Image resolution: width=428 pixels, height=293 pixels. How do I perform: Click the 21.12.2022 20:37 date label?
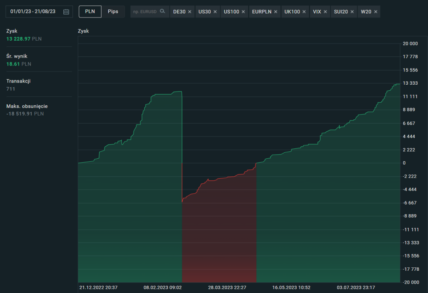click(98, 287)
